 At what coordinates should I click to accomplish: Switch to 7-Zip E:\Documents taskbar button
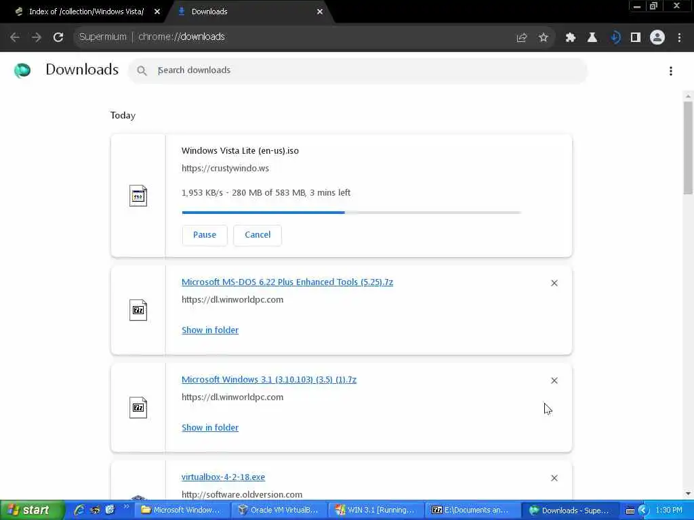coord(472,511)
